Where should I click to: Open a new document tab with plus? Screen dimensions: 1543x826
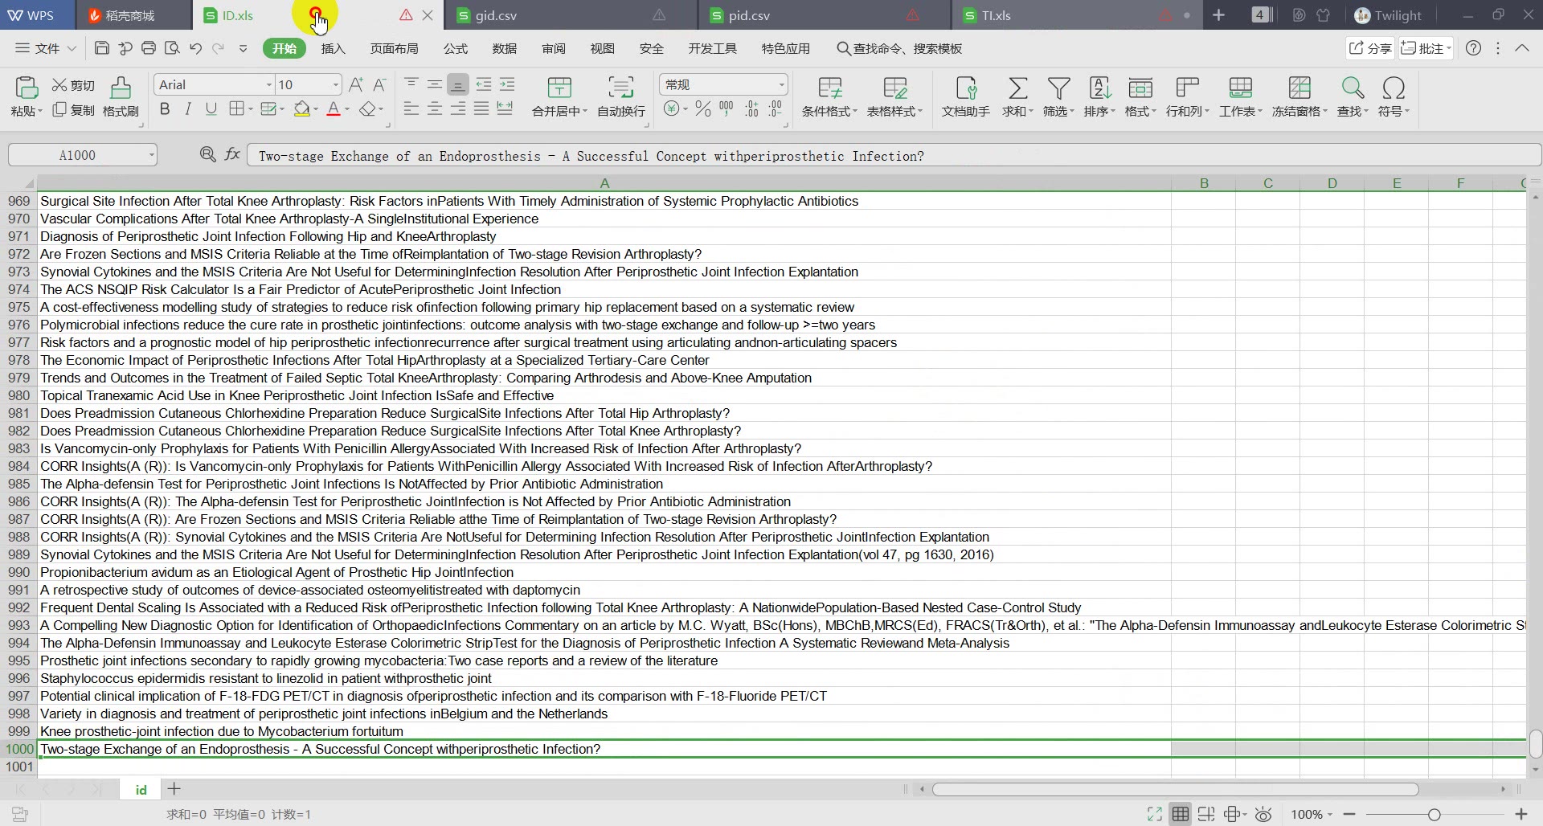pyautogui.click(x=1218, y=15)
